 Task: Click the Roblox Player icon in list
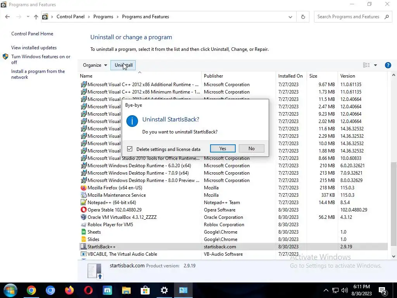84,225
